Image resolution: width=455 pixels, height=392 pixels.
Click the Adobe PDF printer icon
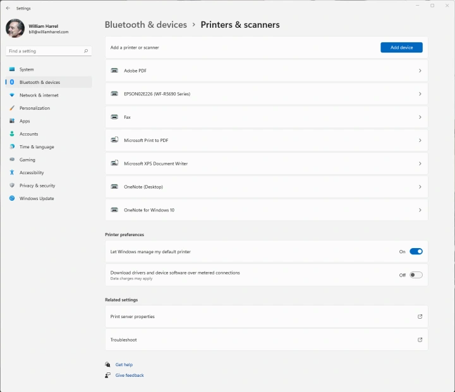114,71
